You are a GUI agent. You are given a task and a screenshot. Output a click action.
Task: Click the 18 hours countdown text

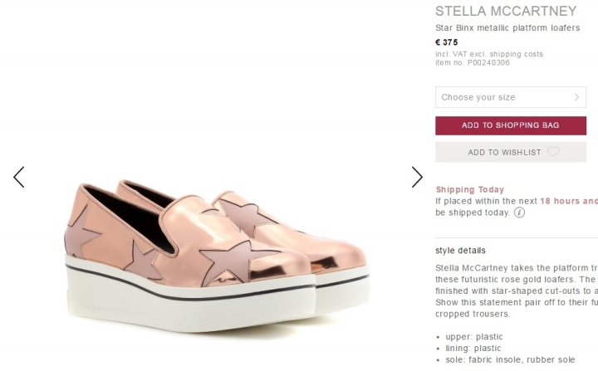(568, 201)
